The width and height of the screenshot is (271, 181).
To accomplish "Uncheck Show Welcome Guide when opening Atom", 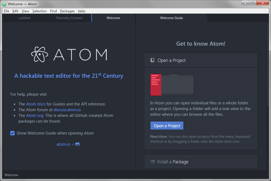I will (x=12, y=133).
